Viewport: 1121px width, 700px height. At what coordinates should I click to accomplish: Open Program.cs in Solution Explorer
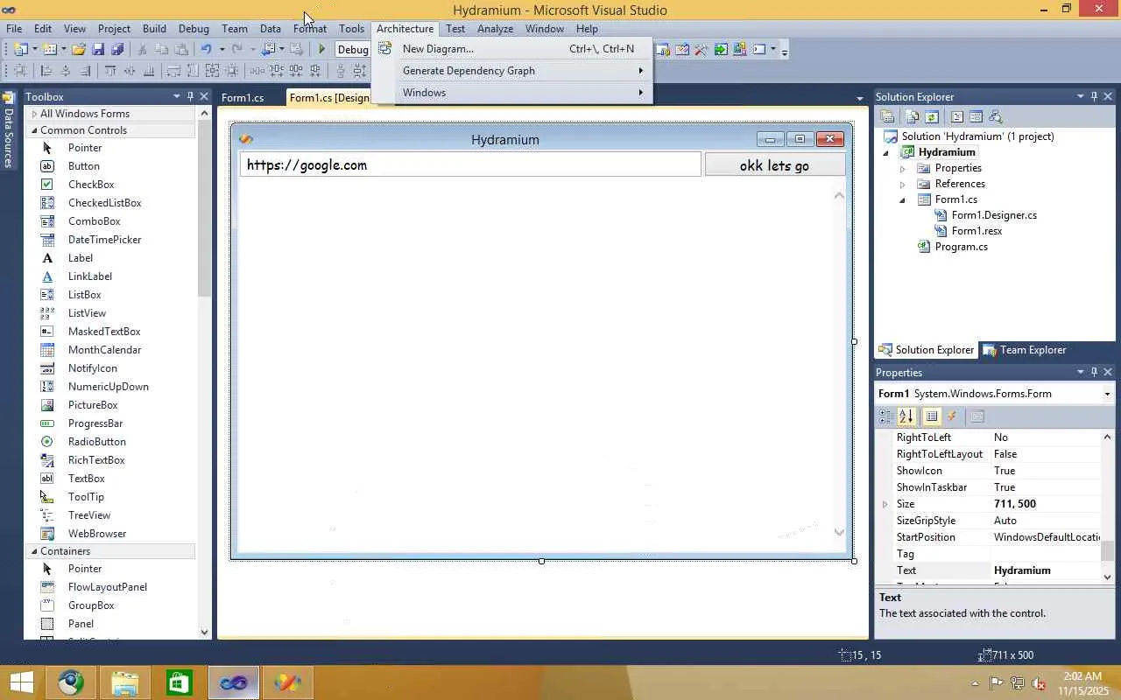961,247
